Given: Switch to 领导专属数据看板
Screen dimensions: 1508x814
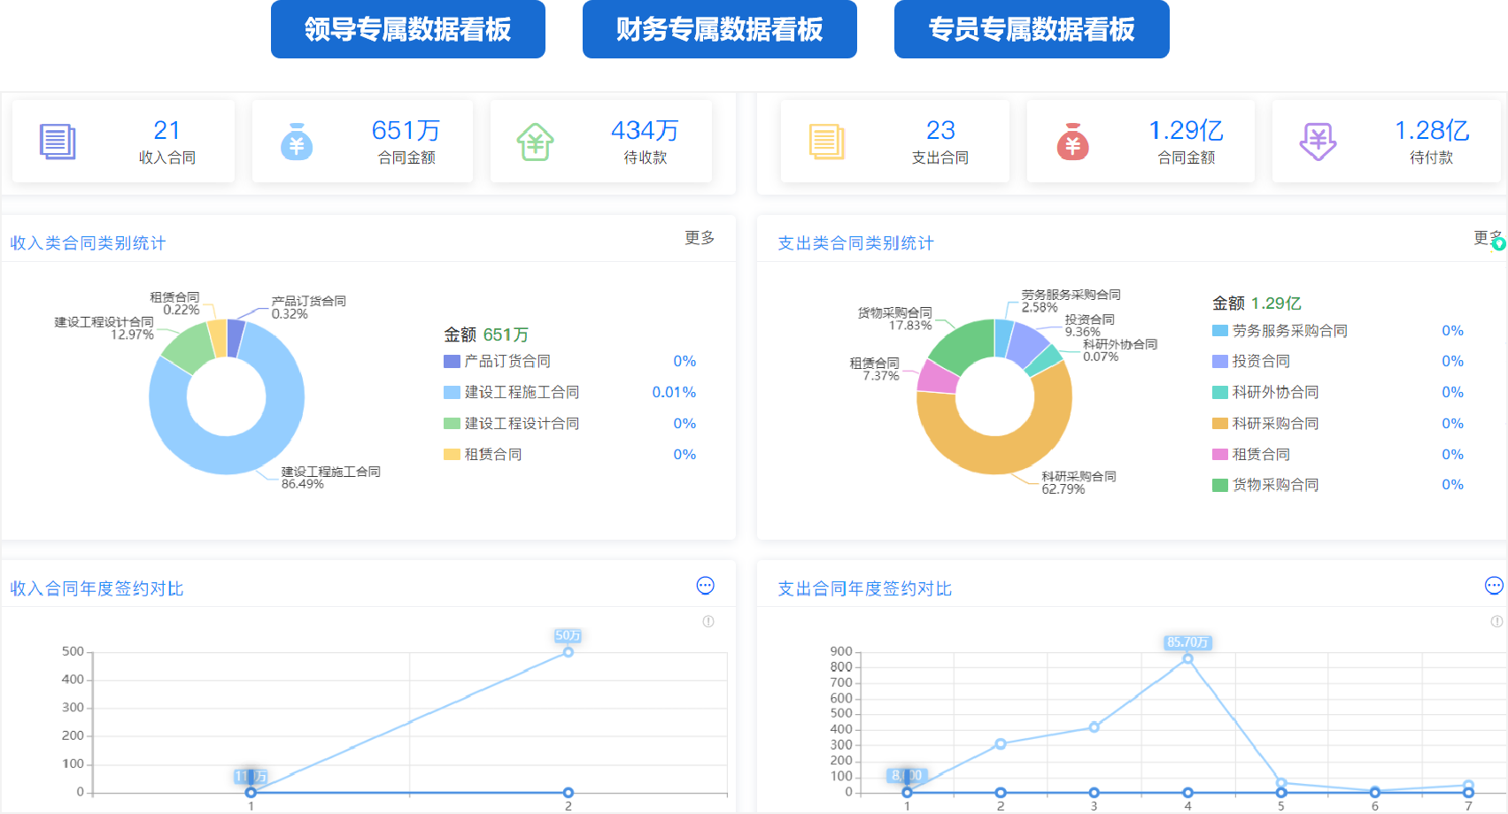Looking at the screenshot, I should [x=408, y=29].
